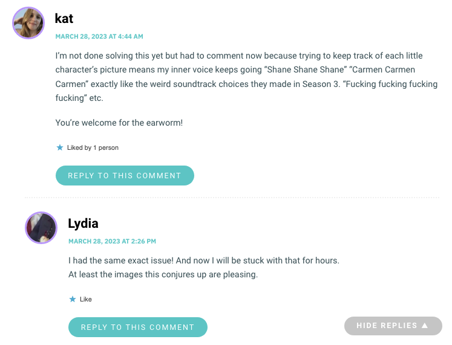The height and width of the screenshot is (345, 452).
Task: Open the March 28 4:44 AM permalink
Action: click(99, 36)
